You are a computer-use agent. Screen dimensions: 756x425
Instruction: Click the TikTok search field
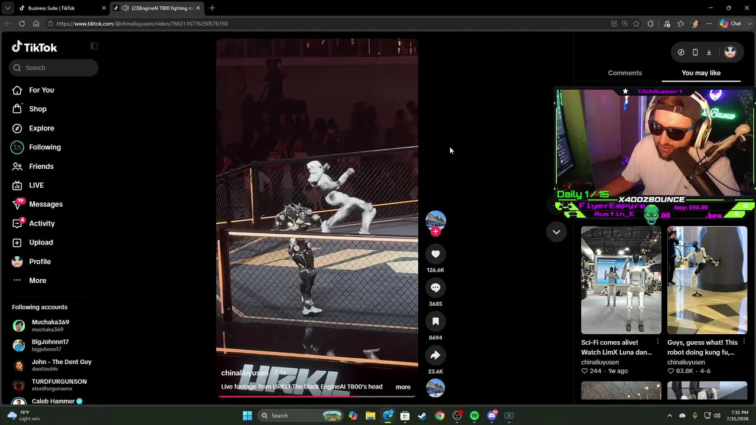tap(54, 68)
